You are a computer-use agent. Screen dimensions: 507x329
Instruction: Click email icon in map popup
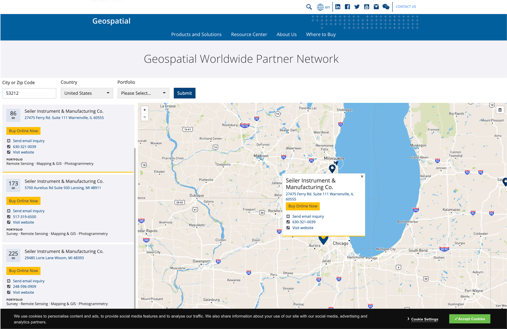(x=288, y=216)
